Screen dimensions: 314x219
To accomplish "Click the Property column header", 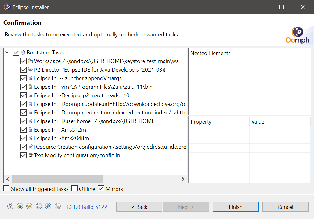I will pos(219,122).
